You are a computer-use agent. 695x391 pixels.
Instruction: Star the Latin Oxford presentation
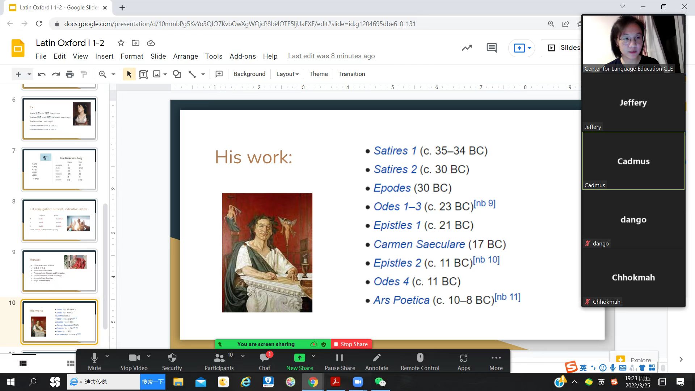pos(121,43)
